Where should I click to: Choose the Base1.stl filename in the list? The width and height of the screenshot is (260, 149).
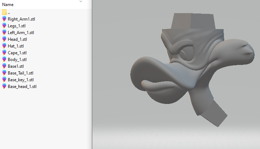[16, 66]
